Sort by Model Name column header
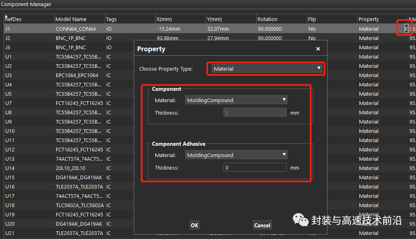Viewport: 416px width, 239px height. pos(80,19)
